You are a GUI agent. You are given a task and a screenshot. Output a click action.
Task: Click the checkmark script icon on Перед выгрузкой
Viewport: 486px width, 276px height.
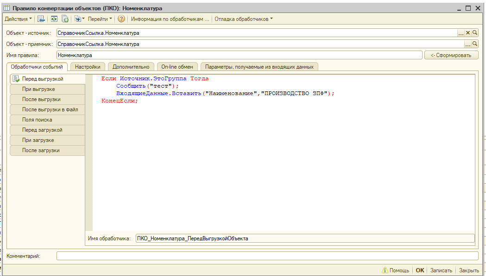(16, 79)
